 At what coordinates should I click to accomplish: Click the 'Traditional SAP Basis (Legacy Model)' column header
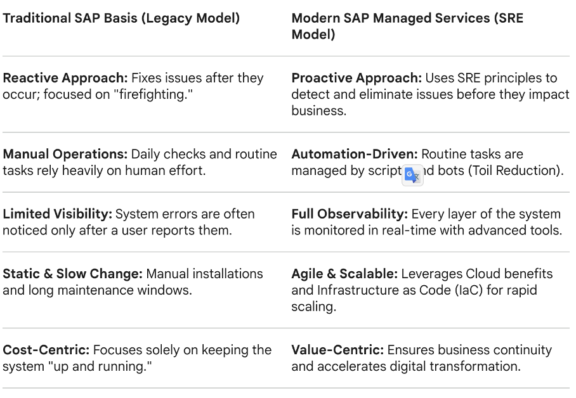(121, 18)
